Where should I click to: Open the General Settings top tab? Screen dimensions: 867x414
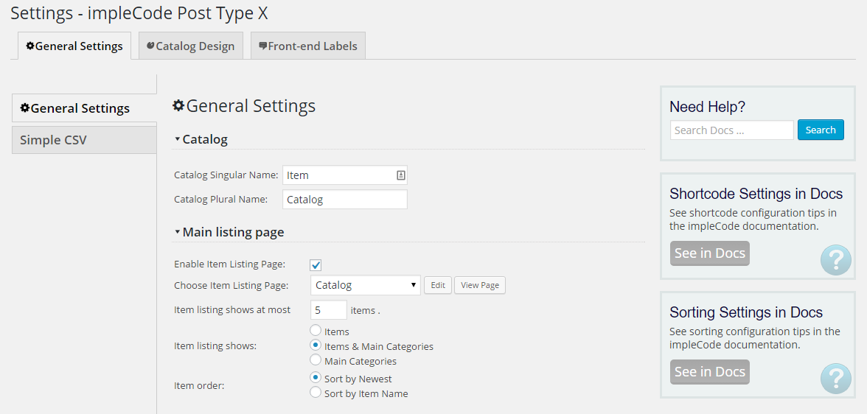[x=74, y=46]
